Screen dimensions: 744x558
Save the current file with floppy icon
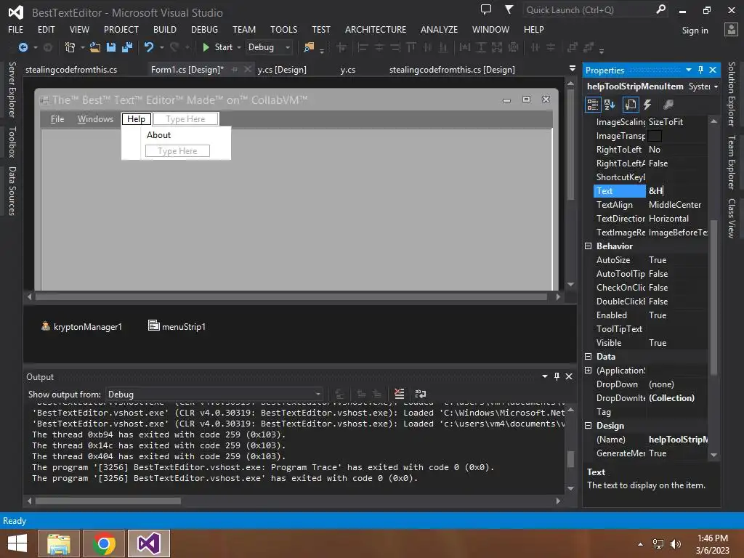[111, 47]
